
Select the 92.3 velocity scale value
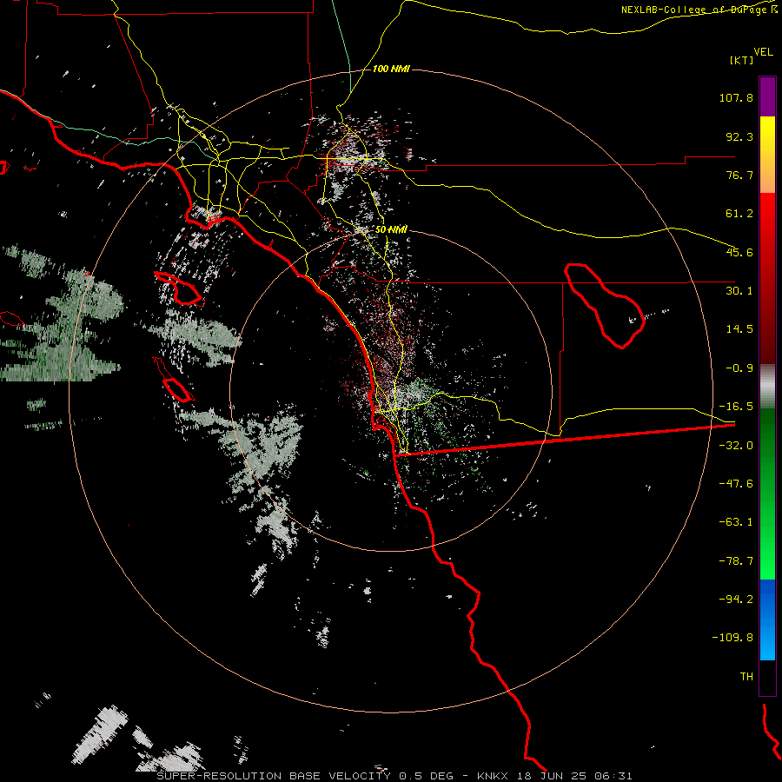[x=739, y=136]
